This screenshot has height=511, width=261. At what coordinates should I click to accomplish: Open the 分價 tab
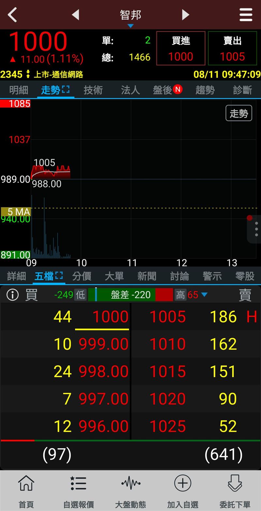(82, 276)
